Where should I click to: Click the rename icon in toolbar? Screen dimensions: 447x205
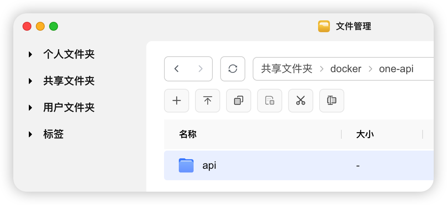[x=332, y=101]
